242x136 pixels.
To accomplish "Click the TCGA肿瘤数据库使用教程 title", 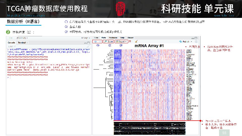I will [47, 9].
